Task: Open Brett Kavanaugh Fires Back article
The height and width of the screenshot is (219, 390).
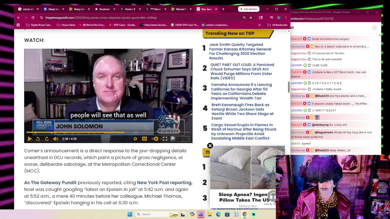Action: [x=243, y=111]
